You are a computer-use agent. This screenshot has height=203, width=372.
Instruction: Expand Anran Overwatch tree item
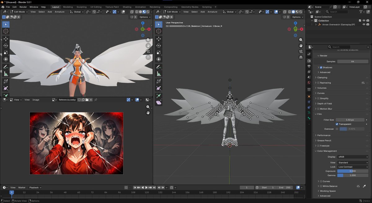(316, 24)
